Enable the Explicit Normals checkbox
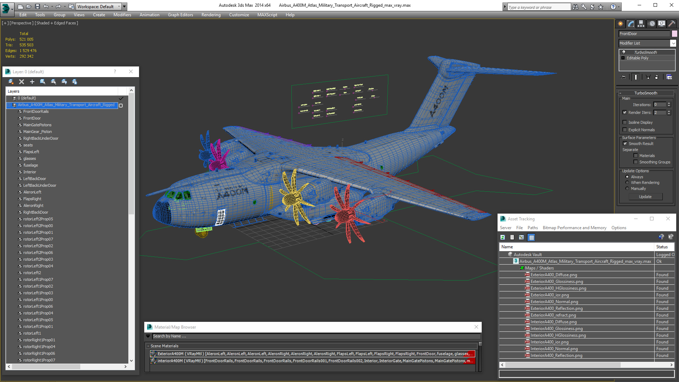Viewport: 679px width, 382px height. 625,130
